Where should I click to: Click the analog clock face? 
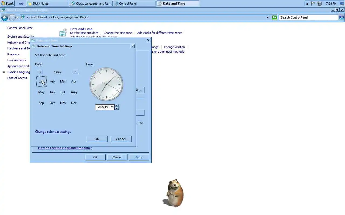coord(106,84)
